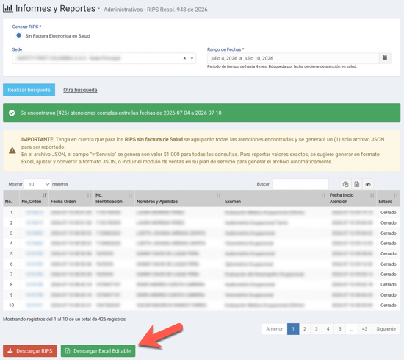The width and height of the screenshot is (404, 360).
Task: Click row number 7 cell
Action: 11,275
